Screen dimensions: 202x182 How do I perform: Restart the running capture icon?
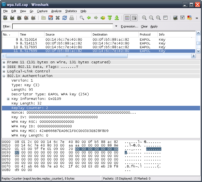point(33,18)
